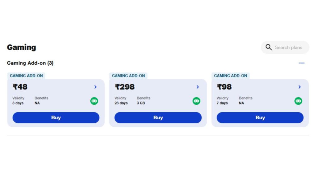Image resolution: width=318 pixels, height=179 pixels.
Task: Buy the ₹48 gaming add-on
Action: 56,117
